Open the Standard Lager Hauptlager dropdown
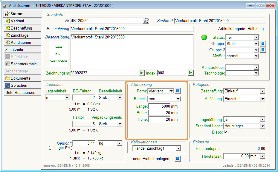 (262, 126)
